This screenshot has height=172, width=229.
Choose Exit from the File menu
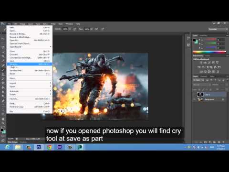29,111
